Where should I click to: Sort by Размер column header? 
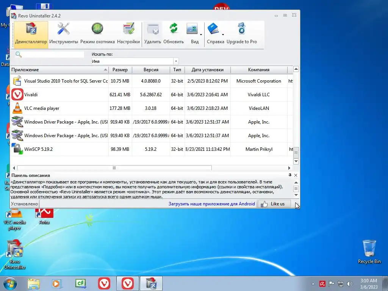120,70
